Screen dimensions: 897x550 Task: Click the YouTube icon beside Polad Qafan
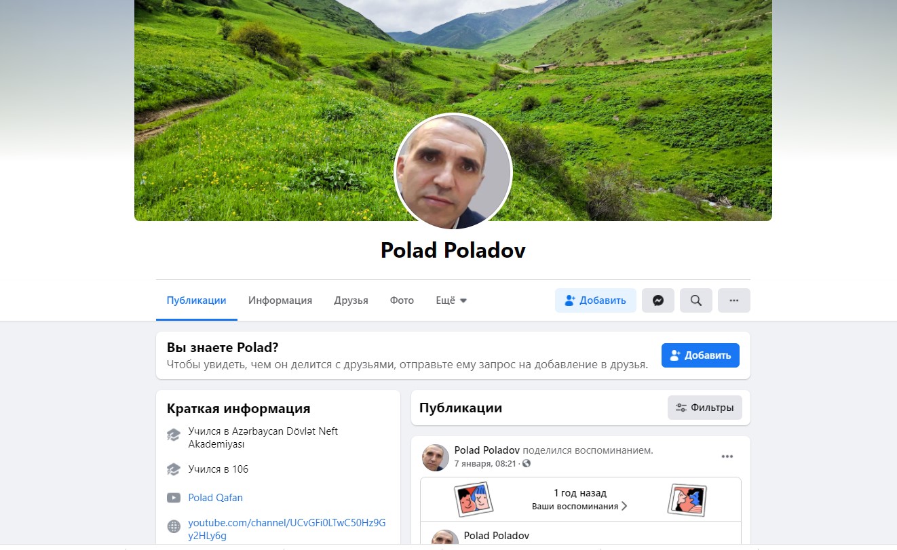point(174,498)
